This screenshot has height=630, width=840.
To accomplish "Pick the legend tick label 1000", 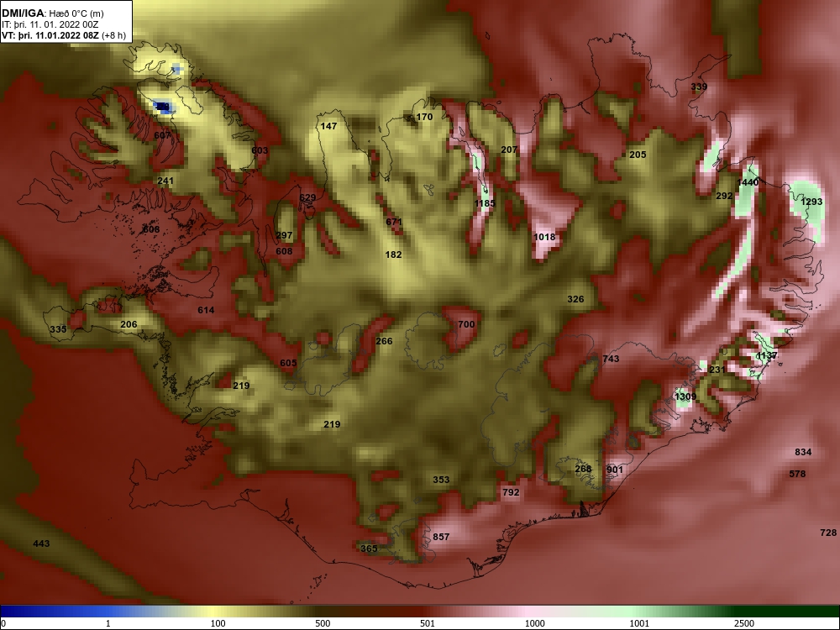I will [x=534, y=623].
